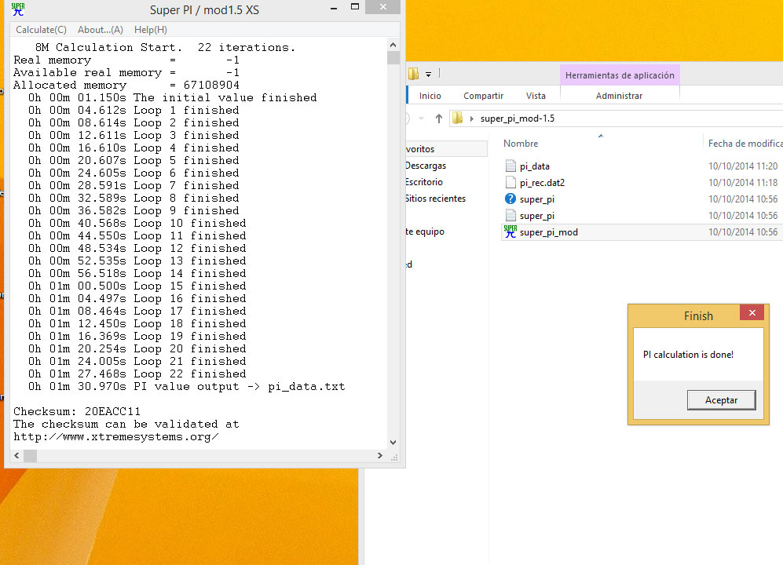Open the About...(A) menu
Viewport: 783px width, 565px height.
pyautogui.click(x=101, y=30)
